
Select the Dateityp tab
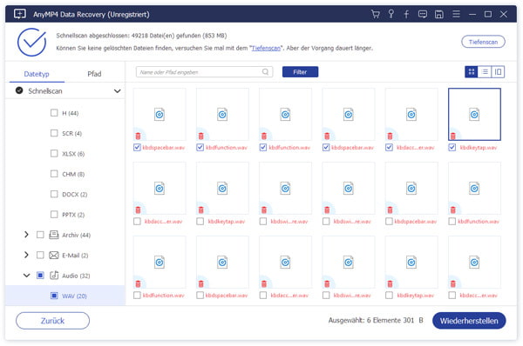[x=37, y=74]
